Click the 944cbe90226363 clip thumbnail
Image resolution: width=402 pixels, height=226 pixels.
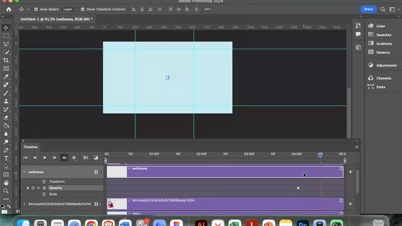tap(117, 204)
